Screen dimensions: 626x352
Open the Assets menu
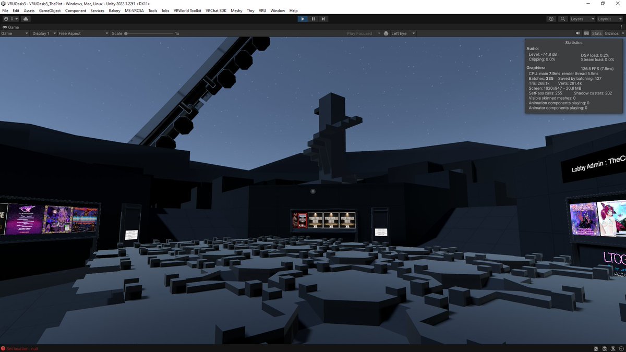click(x=29, y=10)
